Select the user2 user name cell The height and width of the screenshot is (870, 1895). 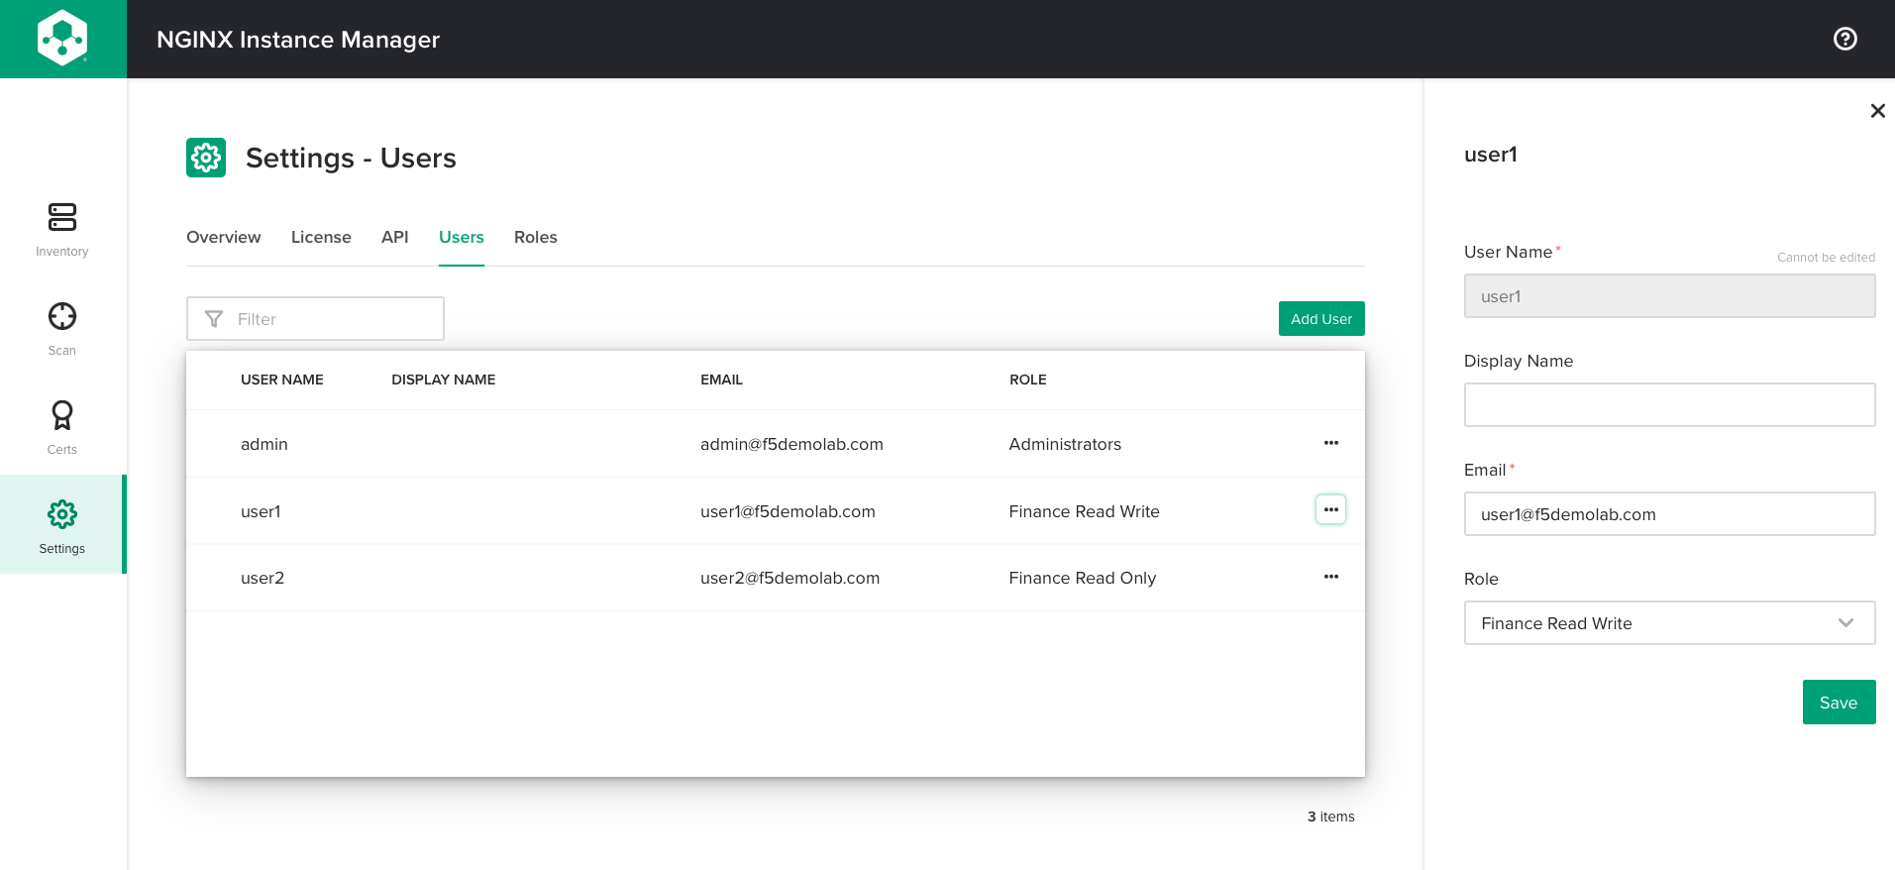(263, 578)
